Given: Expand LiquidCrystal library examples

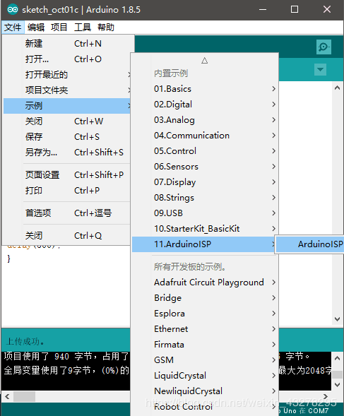Looking at the screenshot, I should 205,376.
